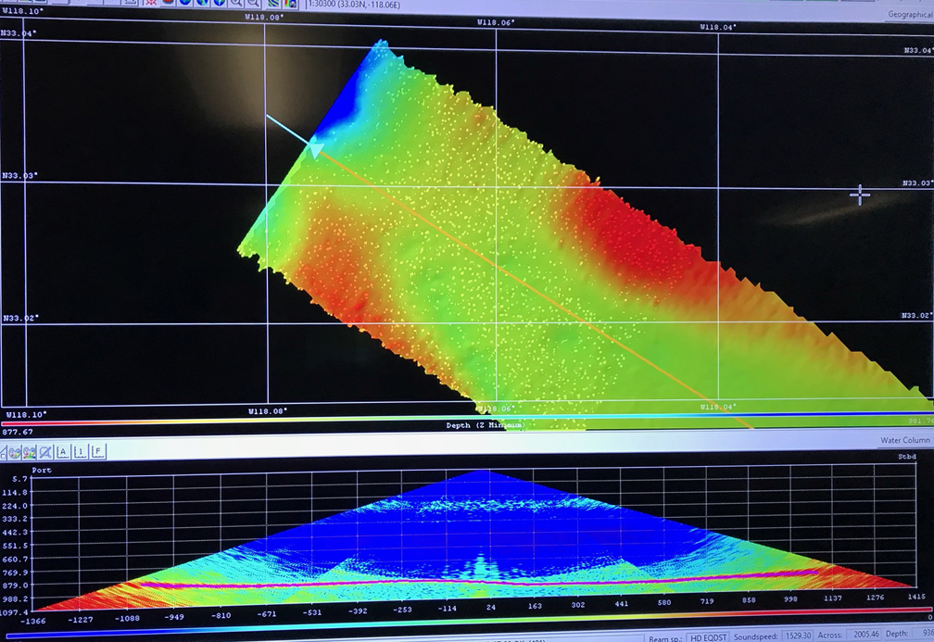This screenshot has height=642, width=934.
Task: Select the Soundspeed value 1529.30
Action: [x=798, y=636]
